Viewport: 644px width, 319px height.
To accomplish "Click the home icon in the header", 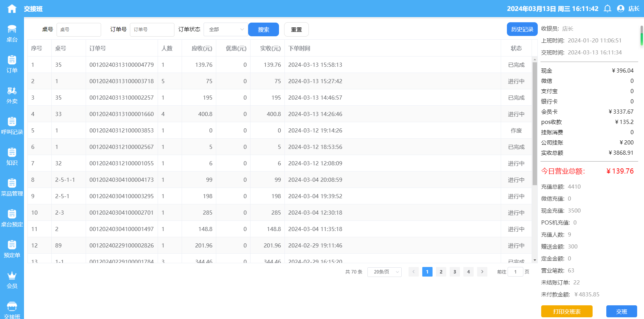I will point(12,9).
